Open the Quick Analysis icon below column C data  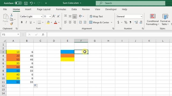click(x=36, y=86)
